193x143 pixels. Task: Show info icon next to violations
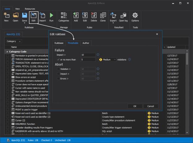click(129, 59)
